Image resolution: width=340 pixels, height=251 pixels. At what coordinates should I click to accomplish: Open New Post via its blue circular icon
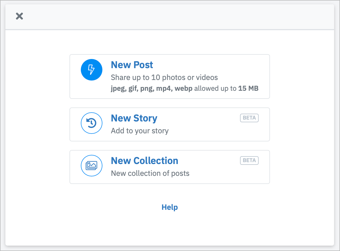(92, 69)
